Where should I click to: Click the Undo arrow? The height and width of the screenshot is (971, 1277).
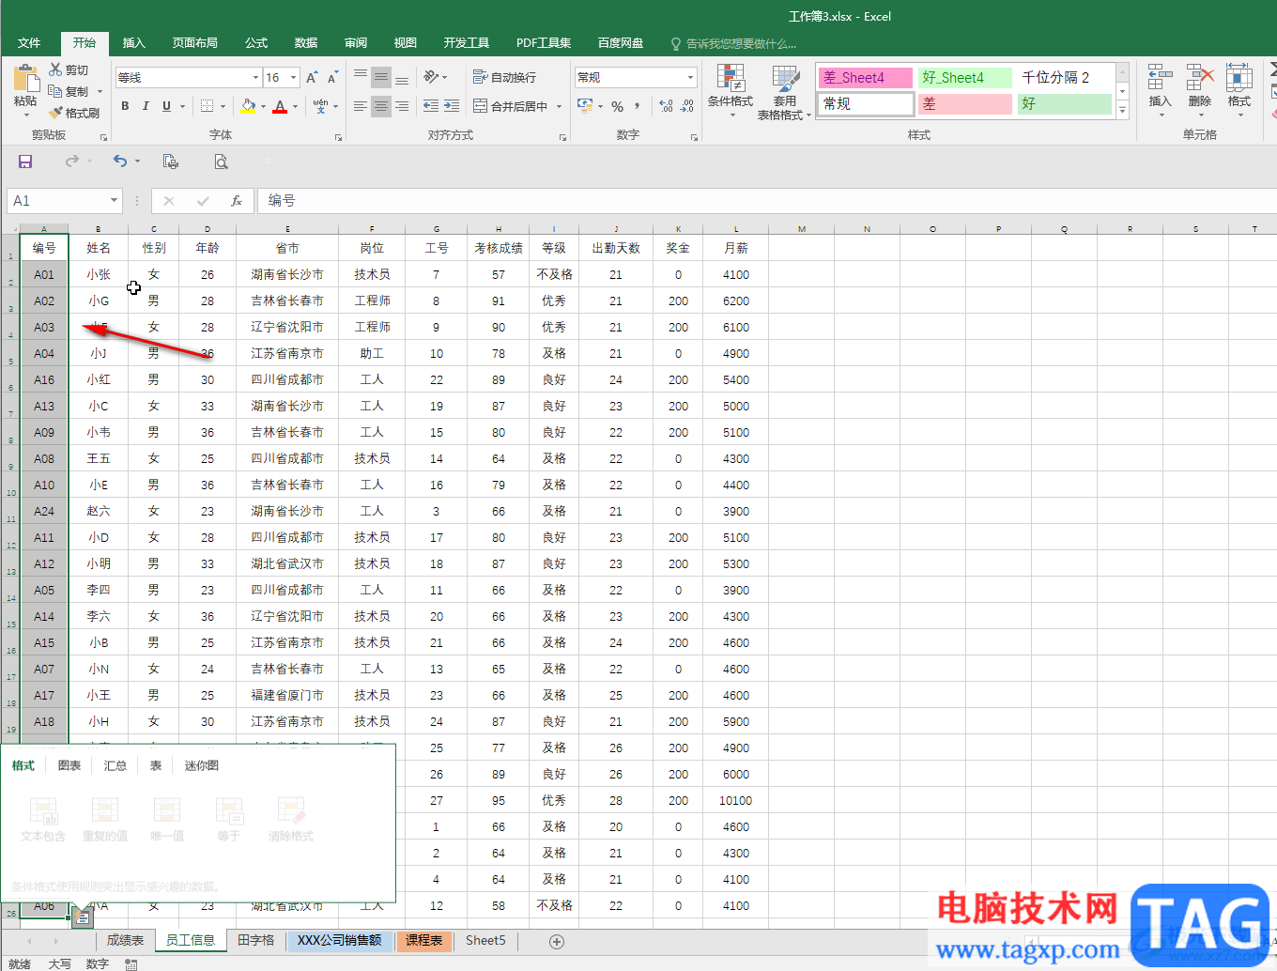[120, 162]
